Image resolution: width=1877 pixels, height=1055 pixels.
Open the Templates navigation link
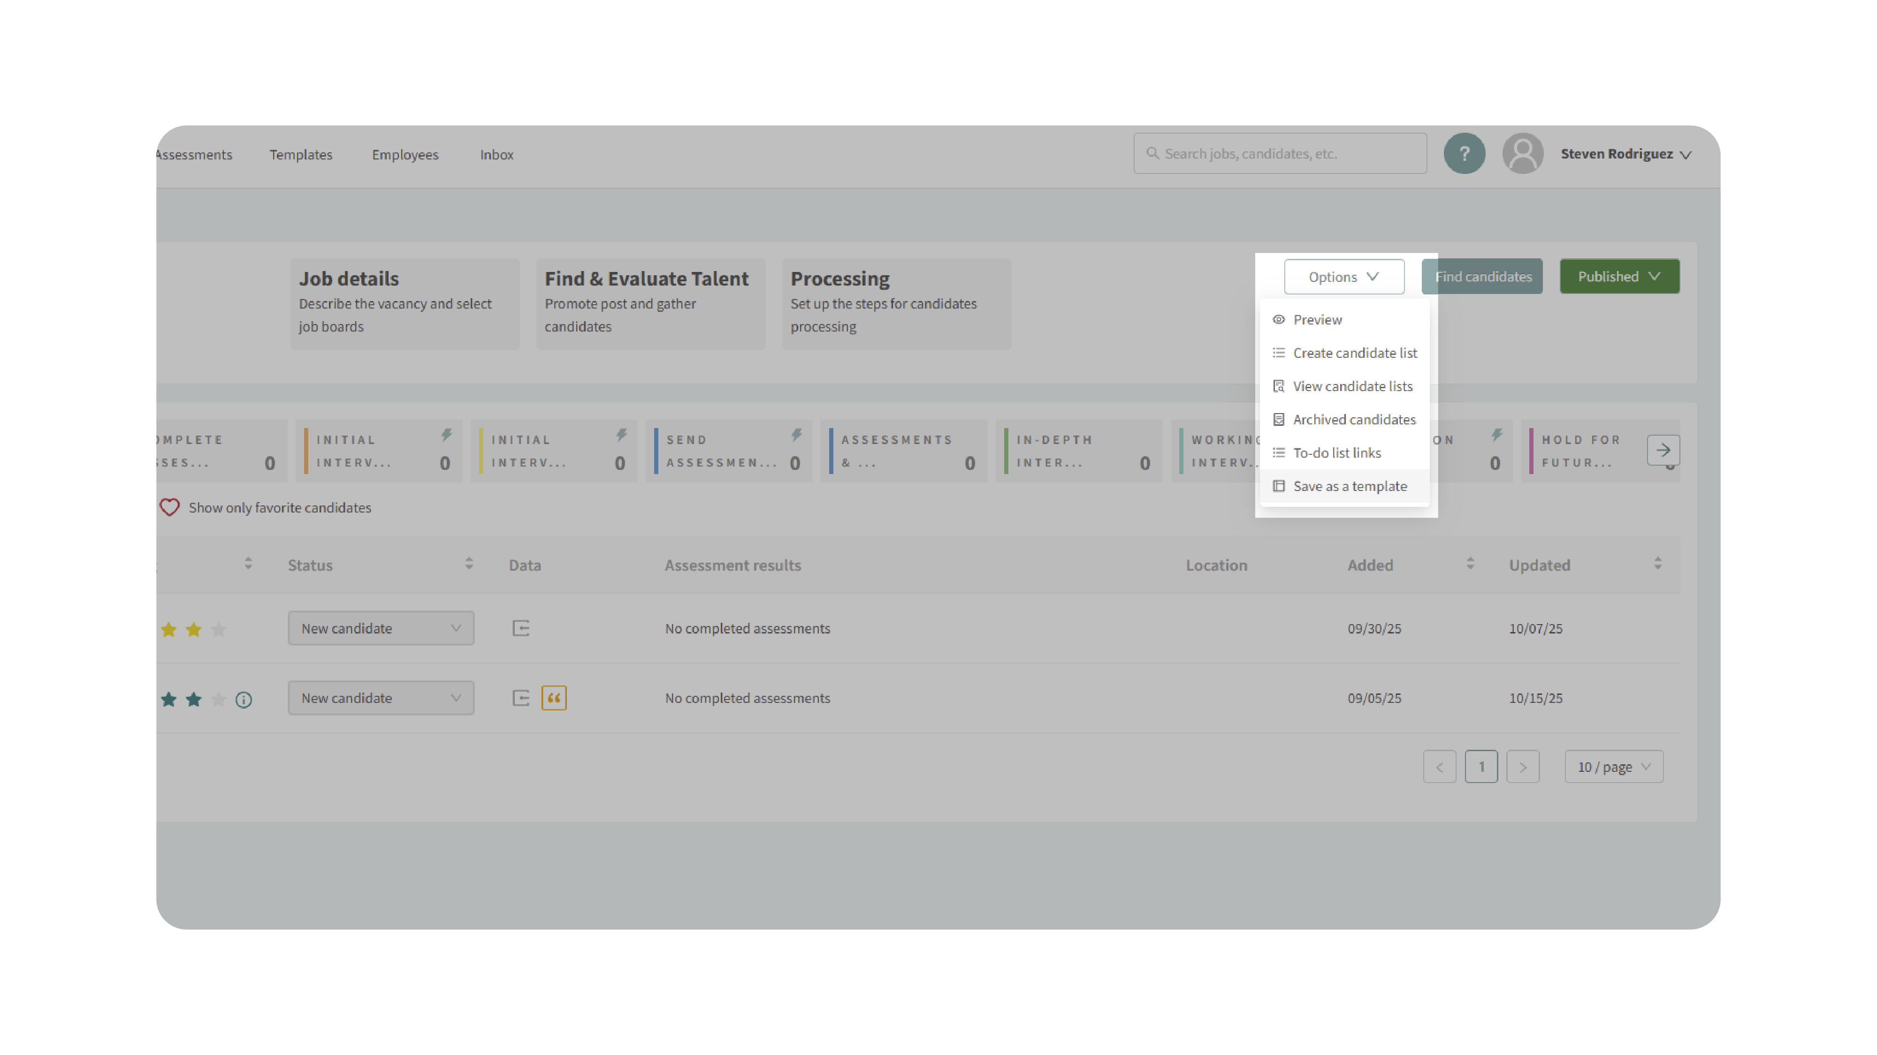coord(301,154)
